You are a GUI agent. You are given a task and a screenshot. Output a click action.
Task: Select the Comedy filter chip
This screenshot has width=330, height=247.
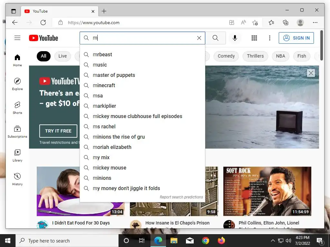(x=226, y=56)
